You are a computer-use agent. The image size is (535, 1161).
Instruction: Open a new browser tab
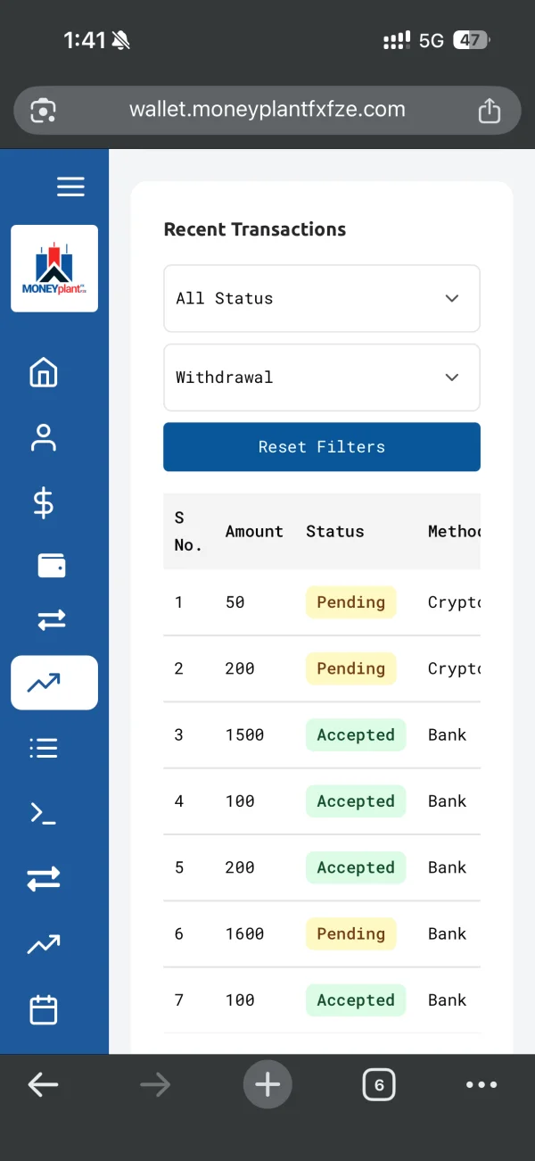[267, 1085]
